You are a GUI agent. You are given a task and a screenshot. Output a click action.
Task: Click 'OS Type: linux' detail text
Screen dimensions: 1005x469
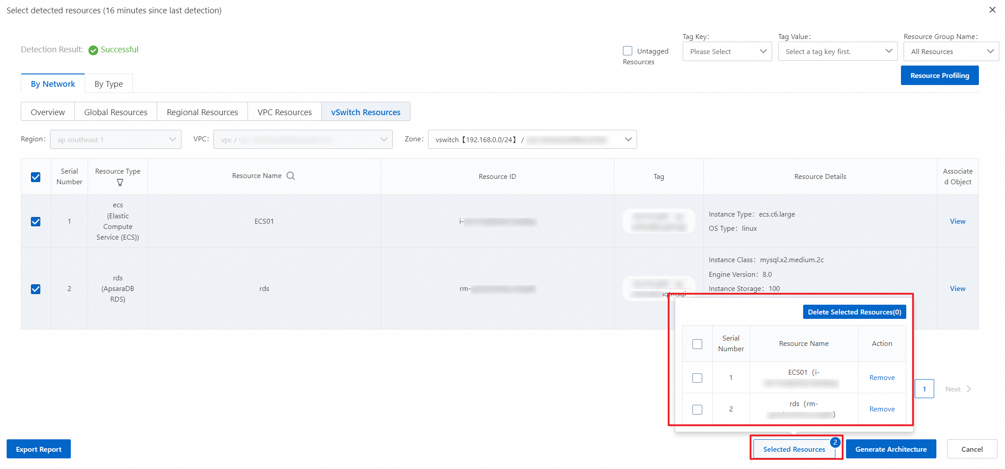pos(733,228)
